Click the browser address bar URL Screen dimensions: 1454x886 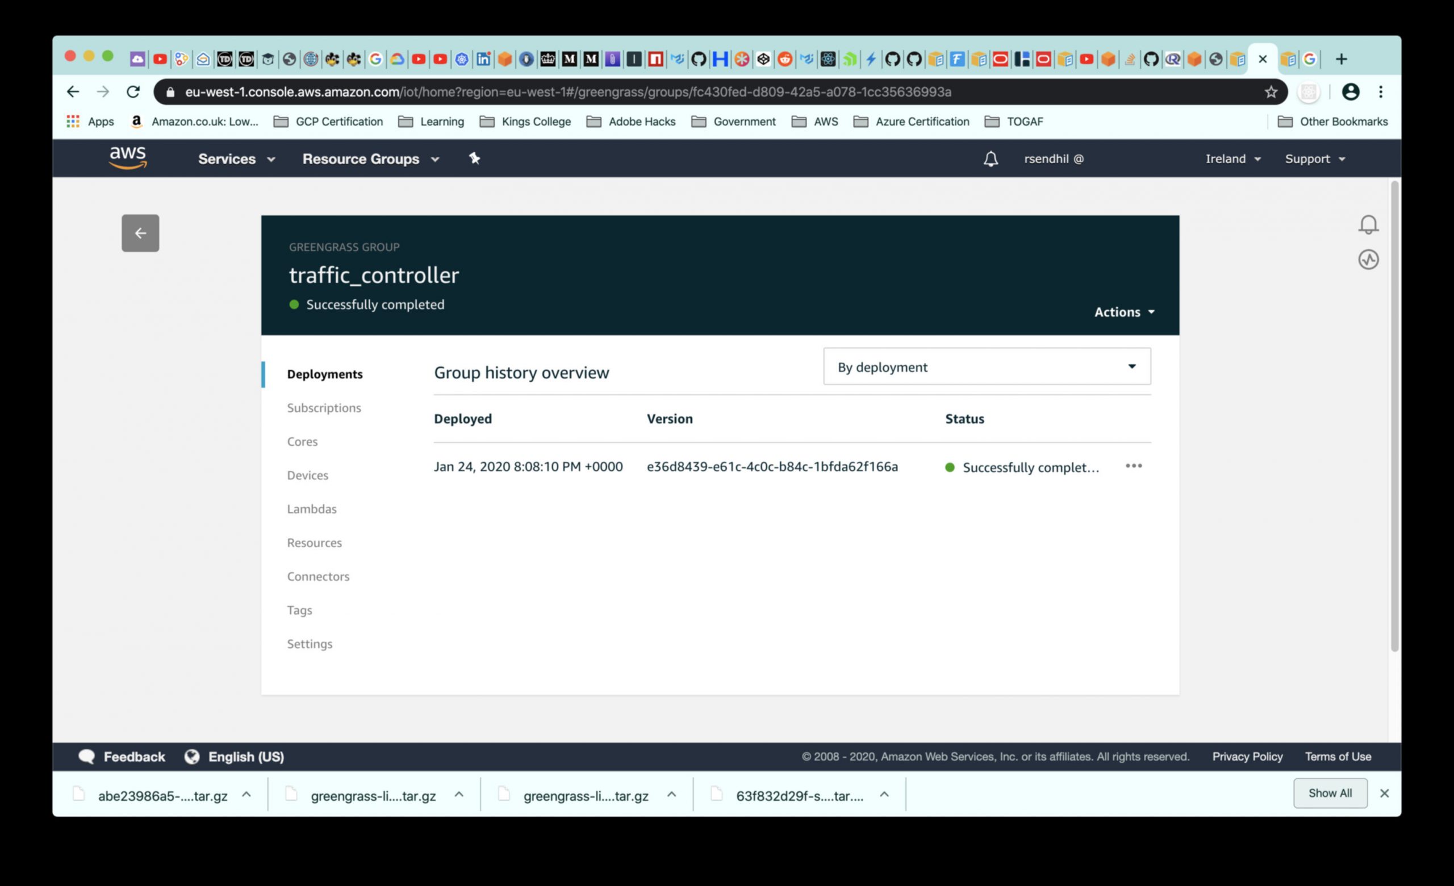[x=566, y=92]
